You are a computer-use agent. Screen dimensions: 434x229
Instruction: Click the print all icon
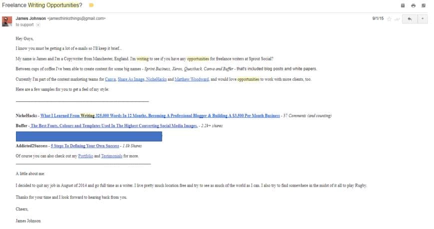(x=413, y=5)
